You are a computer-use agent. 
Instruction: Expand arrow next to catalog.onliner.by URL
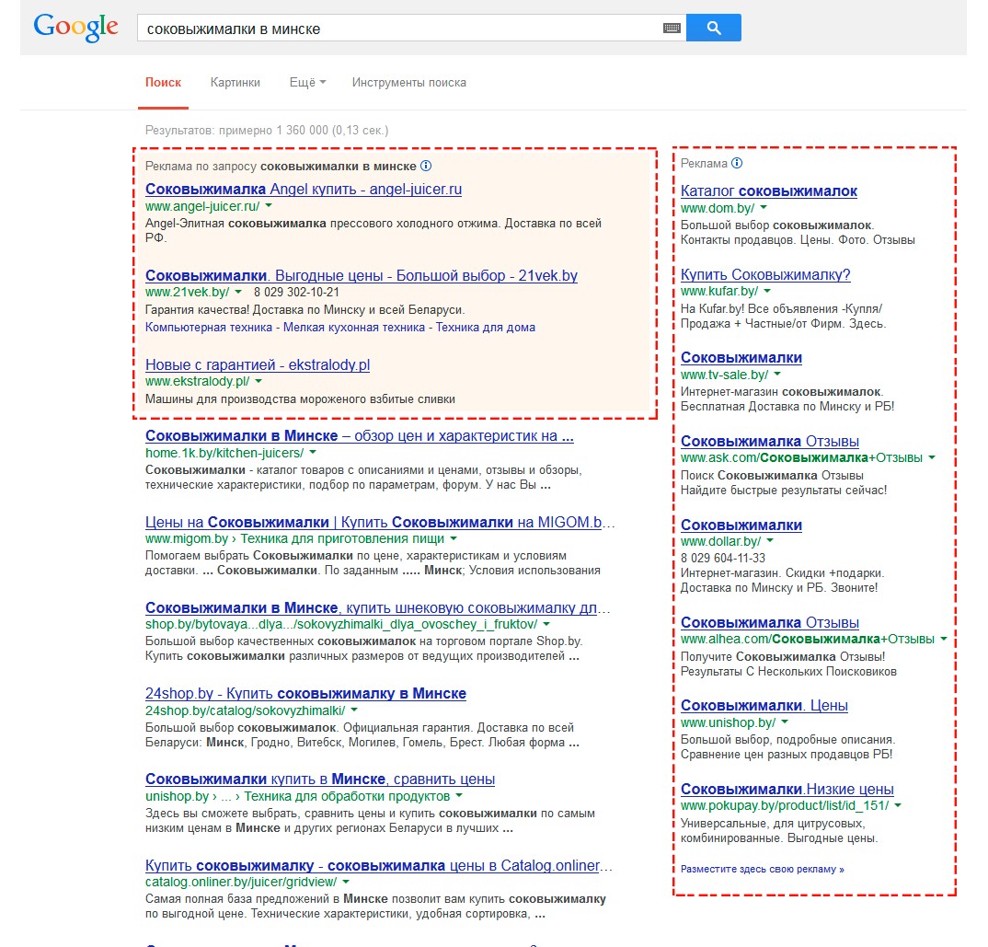(346, 882)
